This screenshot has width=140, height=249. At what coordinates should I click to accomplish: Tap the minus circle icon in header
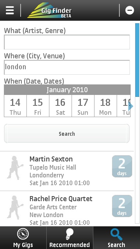129,11
